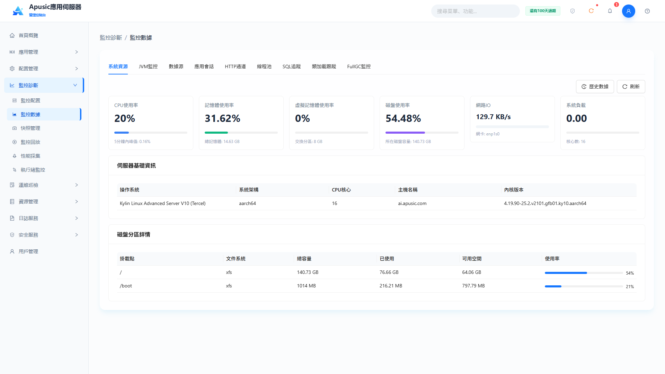Click the 監控配置 submenu icon
The image size is (665, 374).
15,100
